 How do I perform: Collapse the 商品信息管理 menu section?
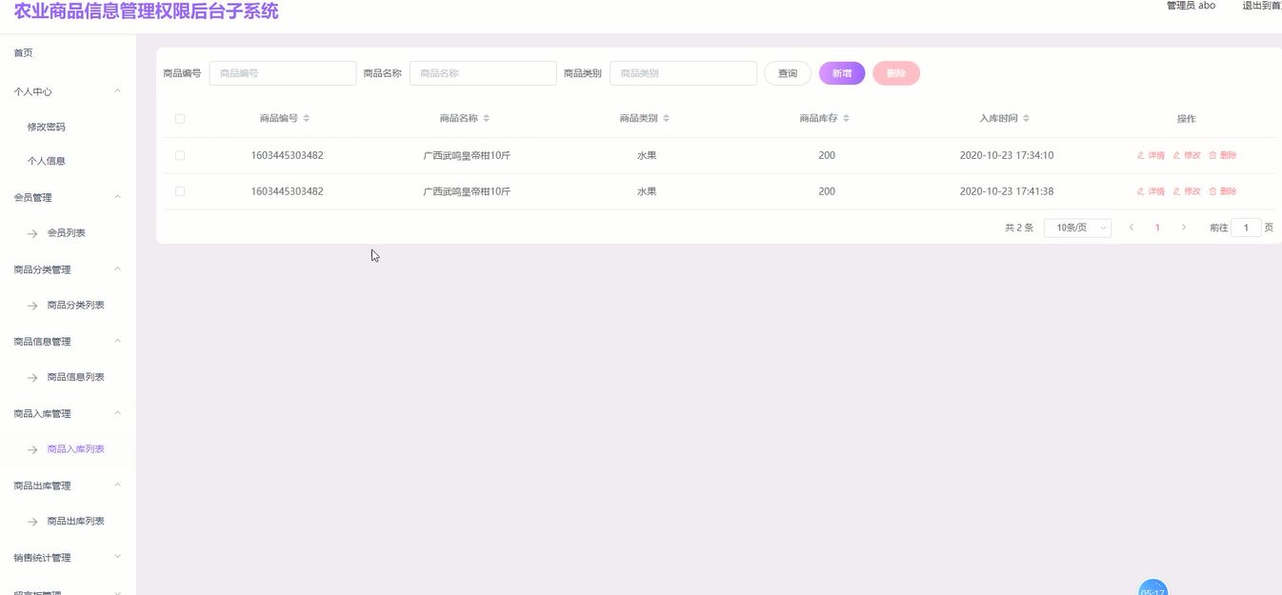[117, 341]
